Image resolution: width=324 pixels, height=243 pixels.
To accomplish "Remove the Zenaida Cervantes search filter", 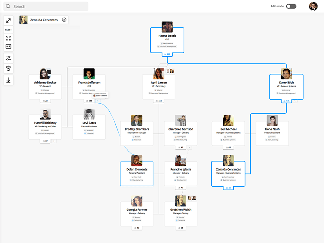I will [x=64, y=19].
